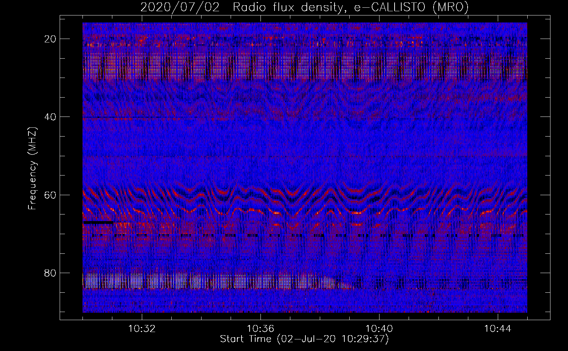The image size is (568, 351).
Task: Click the 10:36 time tick label
Action: [260, 329]
